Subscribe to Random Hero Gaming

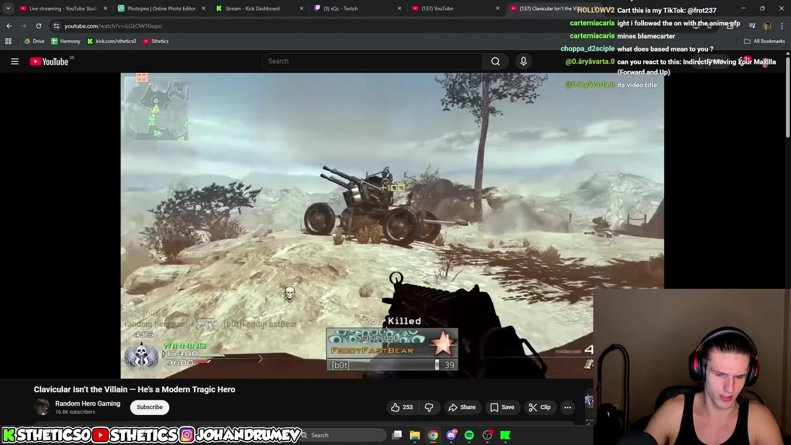(x=150, y=407)
